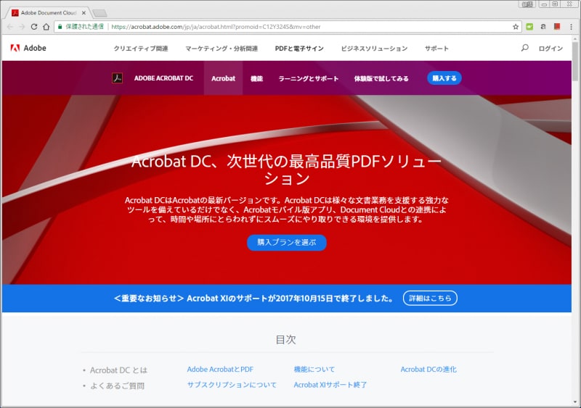Open クリエイティブ関連 menu
Viewport: 581px width, 408px height.
[141, 49]
